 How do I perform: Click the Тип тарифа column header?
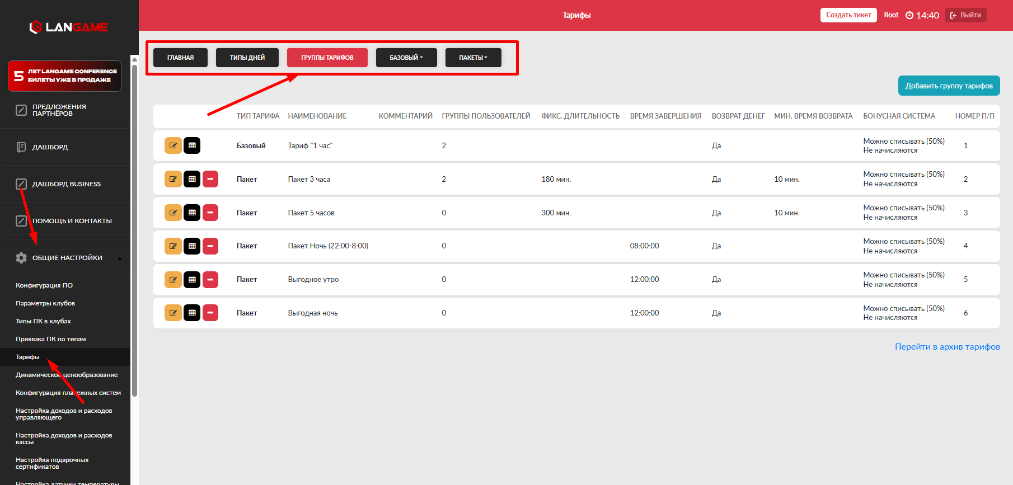point(258,116)
